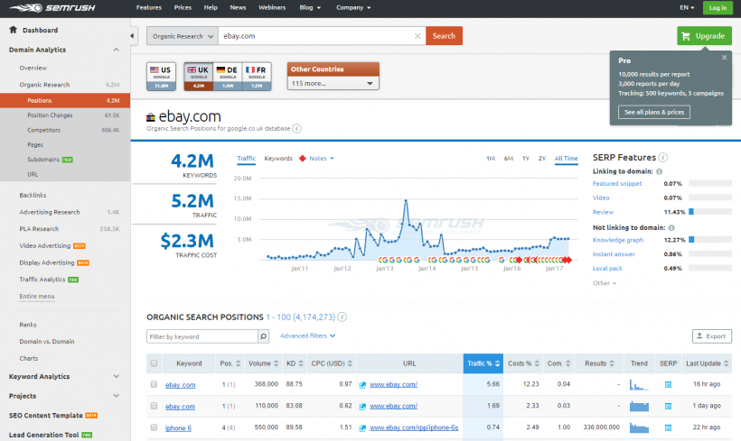Click the red diamond Notes marker icon

point(303,159)
